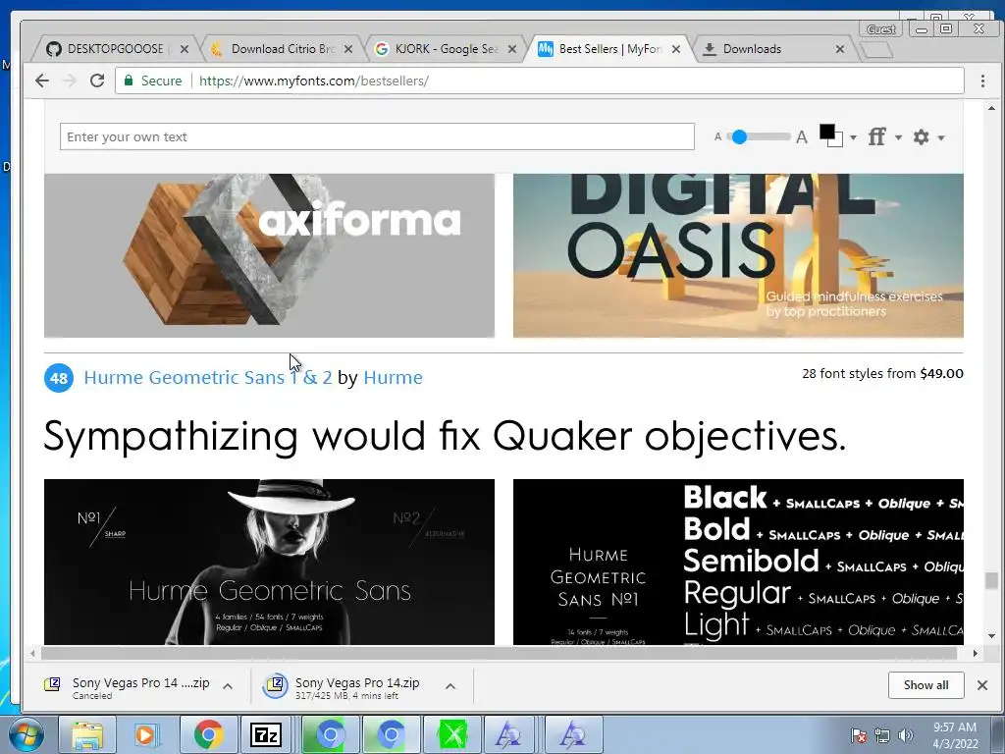Click the green X taskbar application icon
The height and width of the screenshot is (754, 1005).
[451, 735]
